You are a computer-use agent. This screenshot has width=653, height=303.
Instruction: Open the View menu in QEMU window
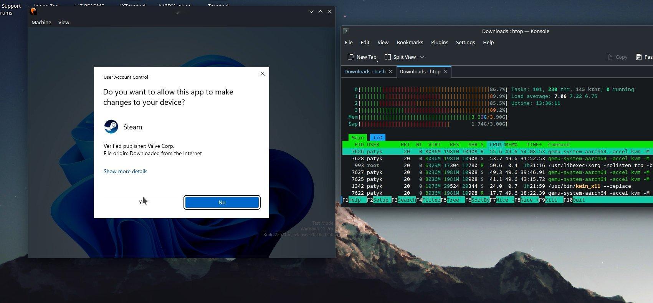tap(64, 22)
